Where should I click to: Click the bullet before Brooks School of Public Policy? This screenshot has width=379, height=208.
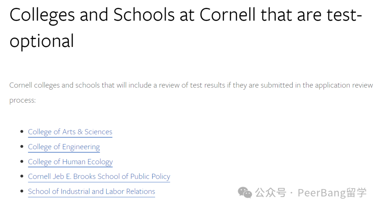tap(22, 176)
